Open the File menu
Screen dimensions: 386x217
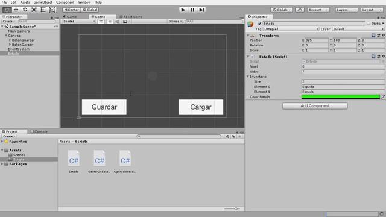[x=4, y=2]
